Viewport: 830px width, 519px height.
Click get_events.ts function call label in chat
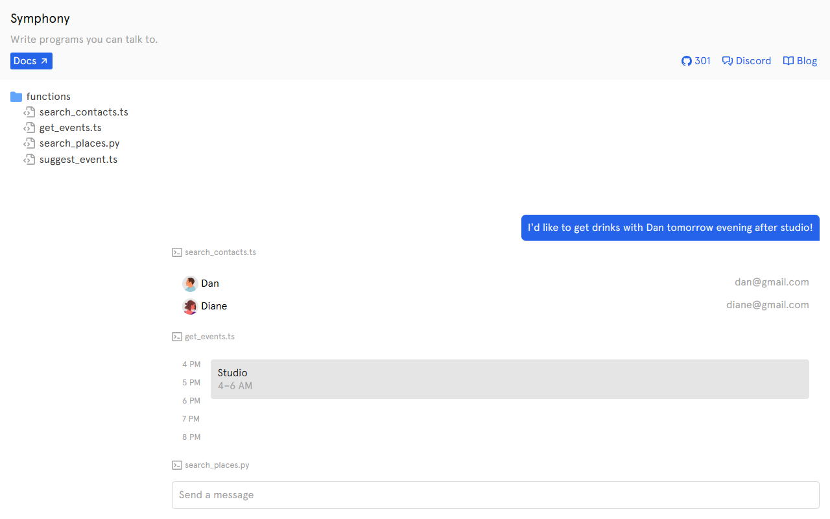(210, 337)
